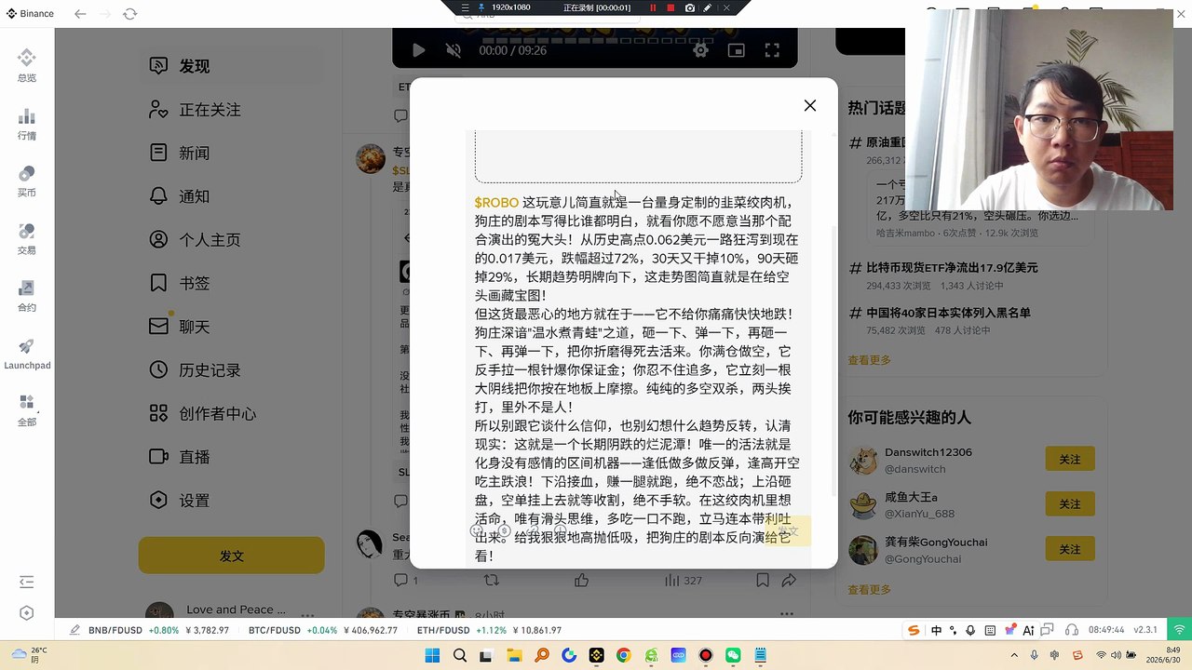1192x670 pixels.
Task: Switch video to fullscreen
Action: click(x=772, y=50)
